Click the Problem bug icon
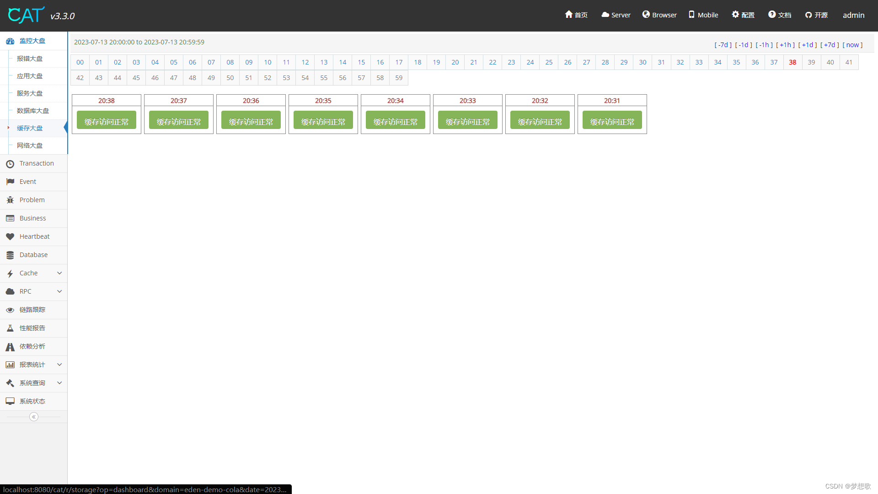Viewport: 878px width, 494px height. coord(10,200)
